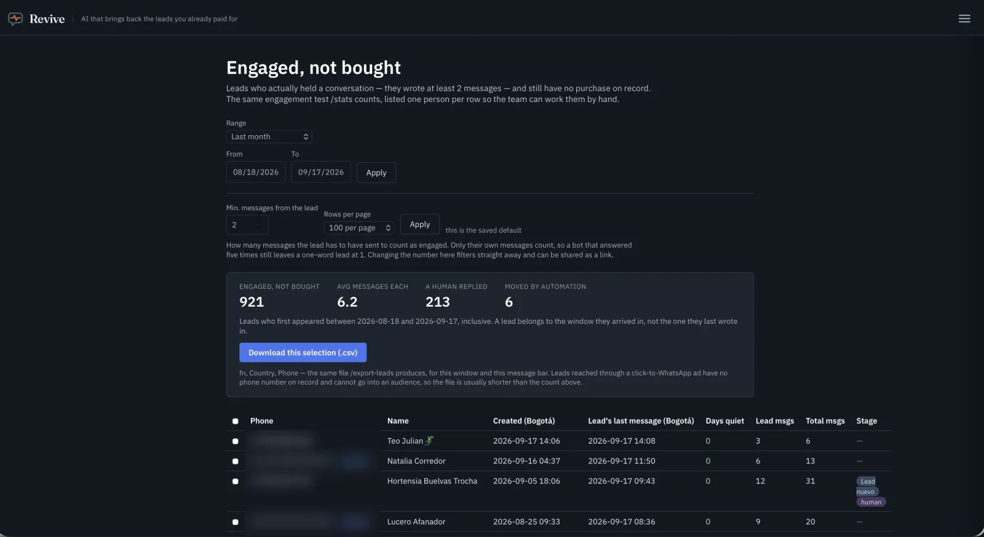This screenshot has height=537, width=984.
Task: Apply the selected date range
Action: 376,173
